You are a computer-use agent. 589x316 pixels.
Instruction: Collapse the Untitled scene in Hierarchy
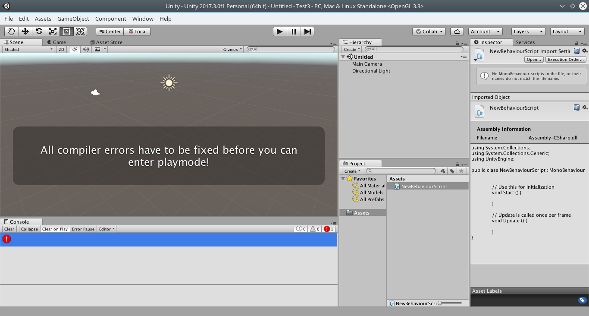pos(343,57)
